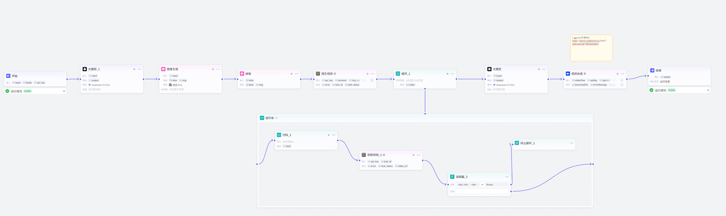Click the info icon beside 循环体 title

277,118
